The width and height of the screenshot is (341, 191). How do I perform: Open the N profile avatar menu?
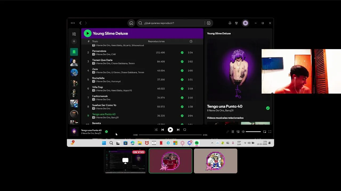[x=245, y=23]
